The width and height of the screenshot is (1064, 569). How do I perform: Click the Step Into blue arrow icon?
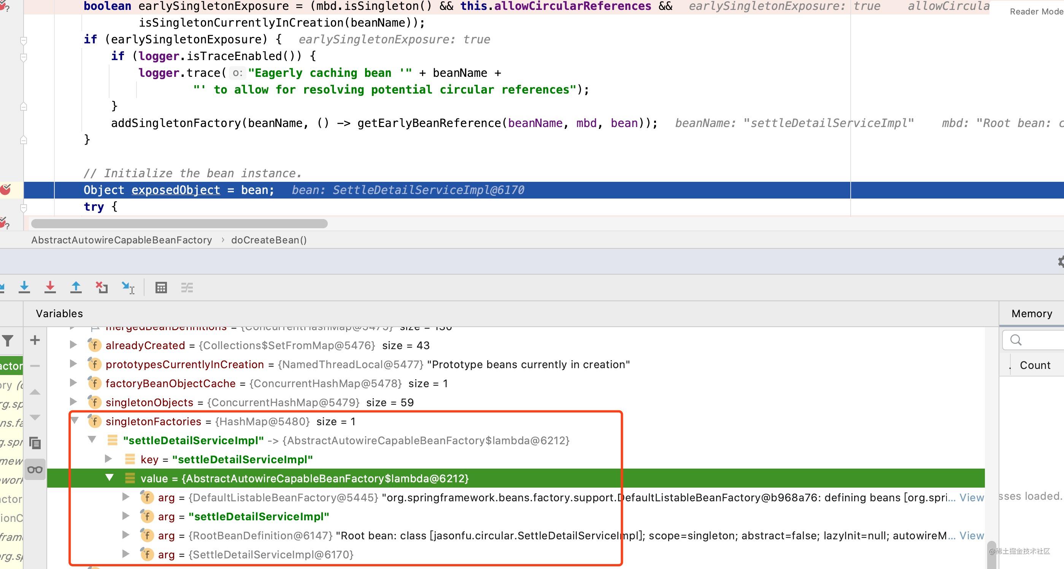[24, 287]
